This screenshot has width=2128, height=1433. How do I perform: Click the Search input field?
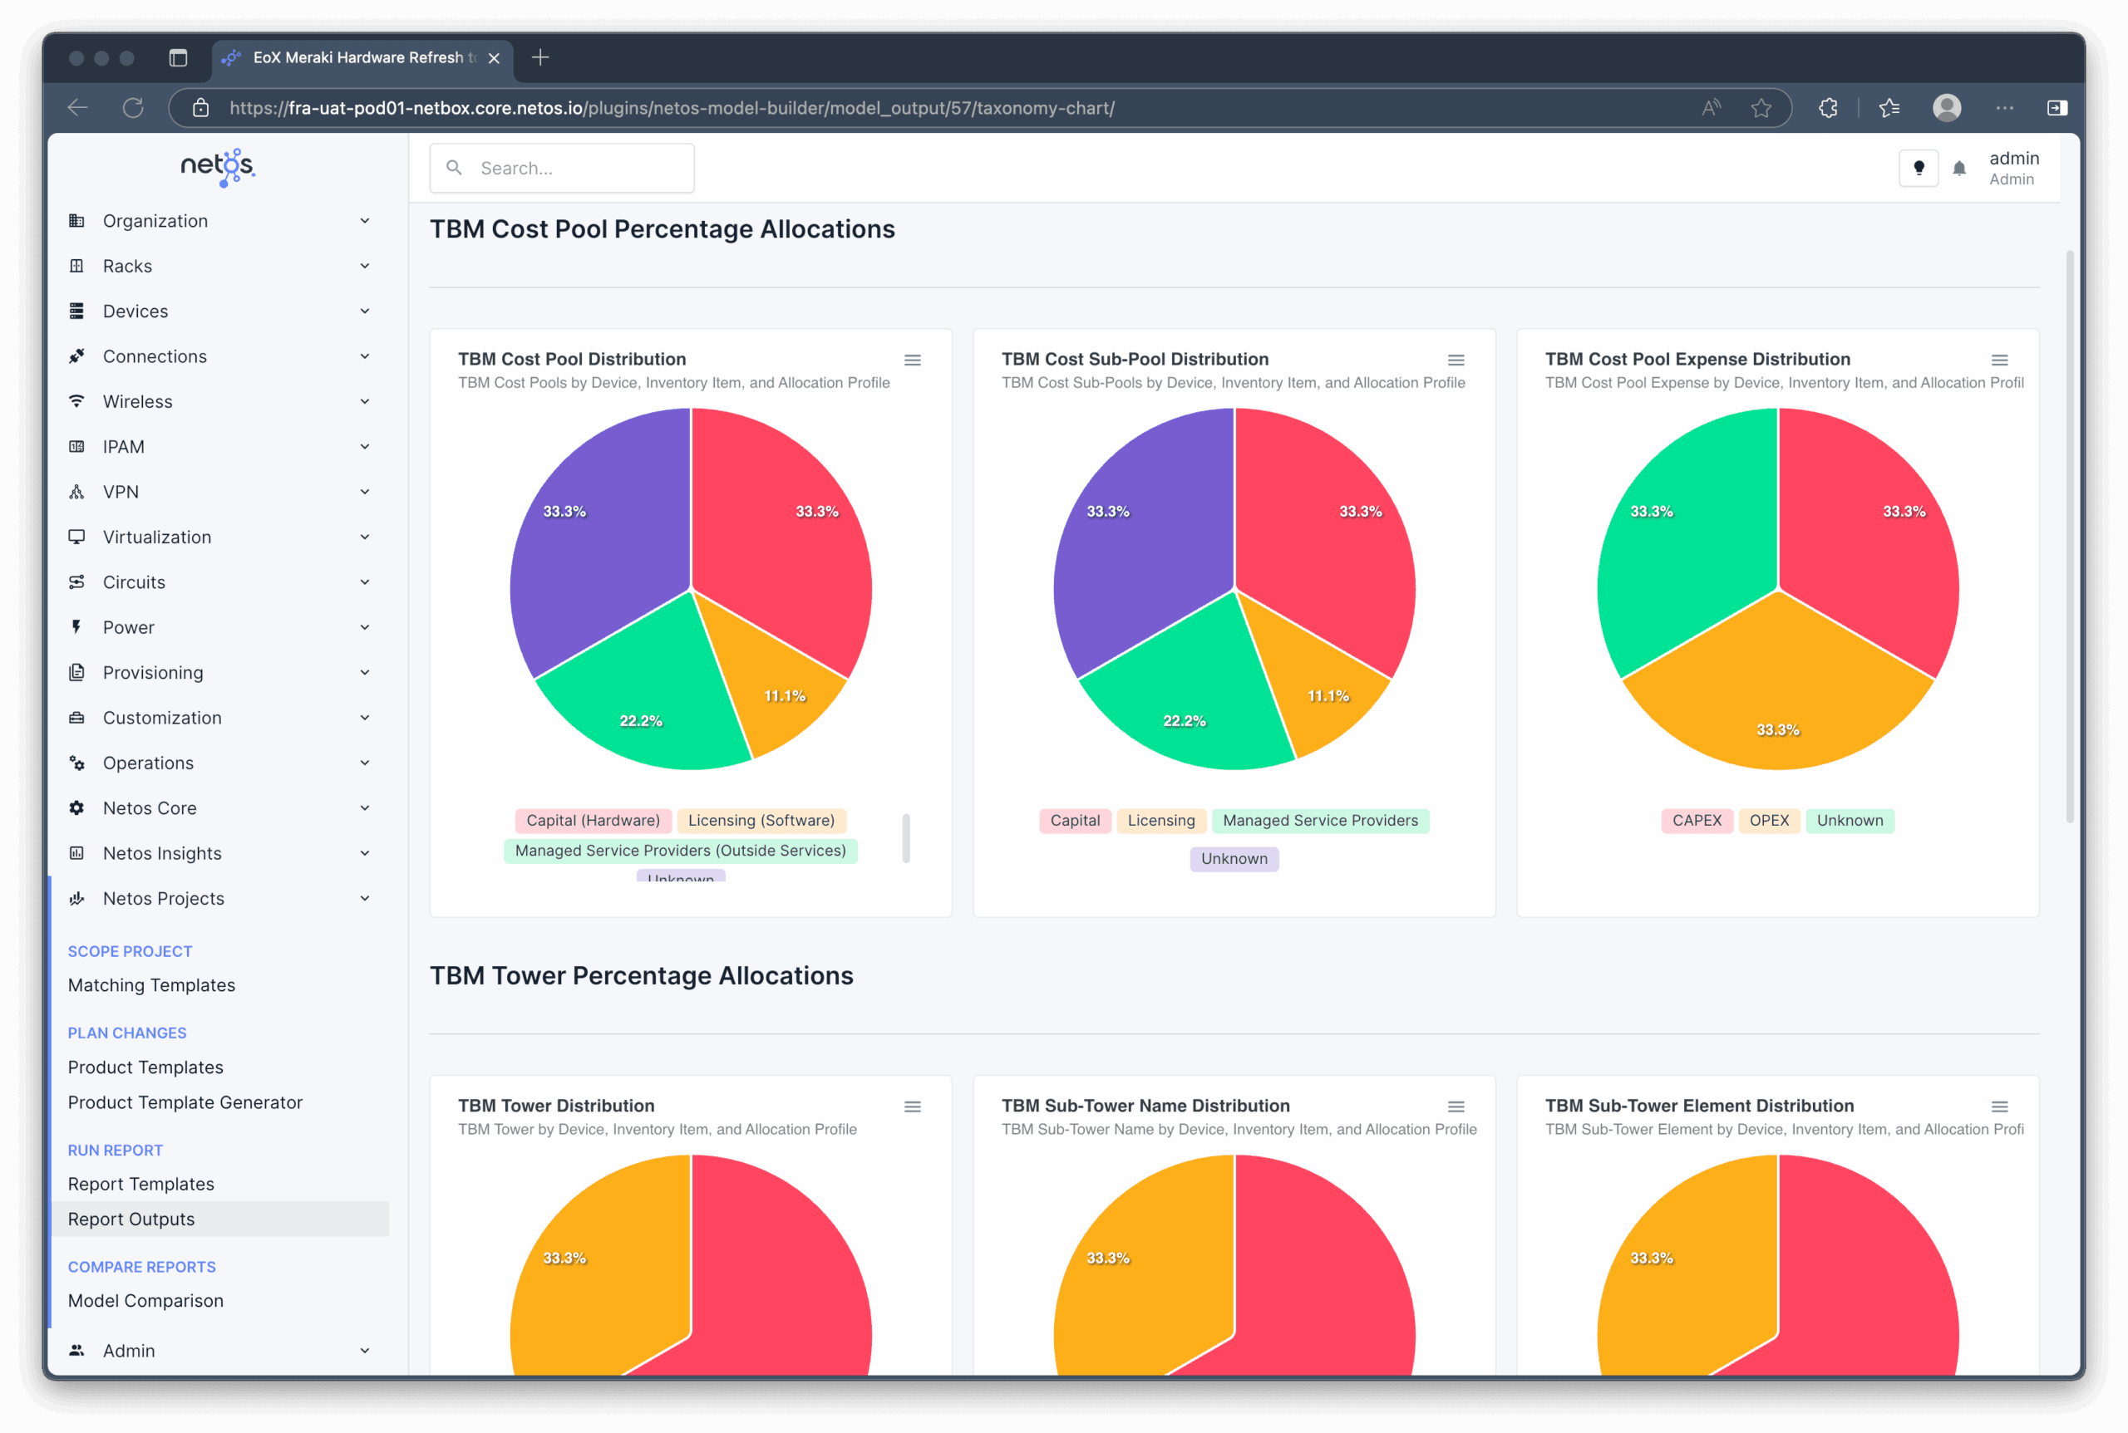pyautogui.click(x=561, y=168)
